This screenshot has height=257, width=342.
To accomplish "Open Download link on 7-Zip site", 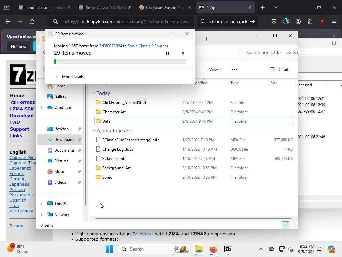I will 22,115.
